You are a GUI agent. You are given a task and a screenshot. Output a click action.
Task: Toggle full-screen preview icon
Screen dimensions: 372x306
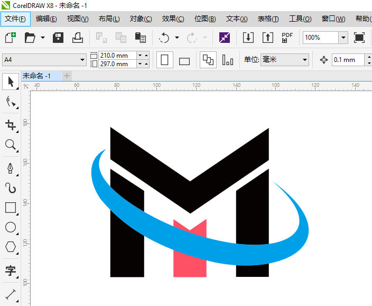tap(359, 38)
